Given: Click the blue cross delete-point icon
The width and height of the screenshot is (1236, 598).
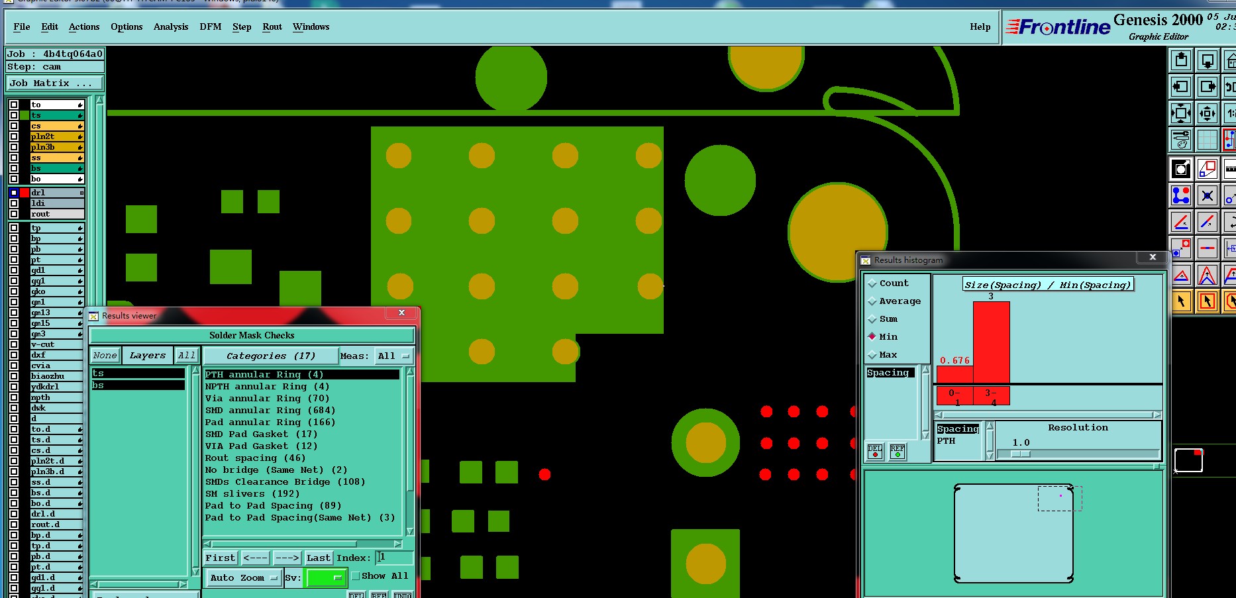Looking at the screenshot, I should 1208,195.
